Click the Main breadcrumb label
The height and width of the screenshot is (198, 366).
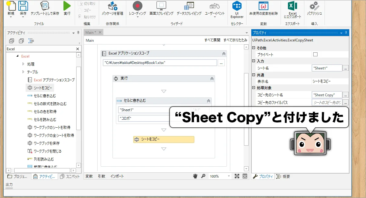90,40
